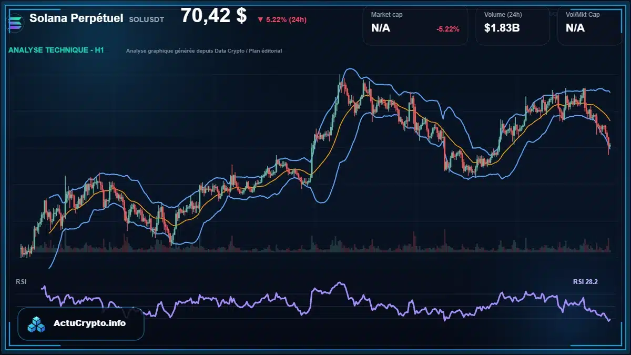
Task: Open the ActuCrypto.info link badge
Action: pos(81,324)
